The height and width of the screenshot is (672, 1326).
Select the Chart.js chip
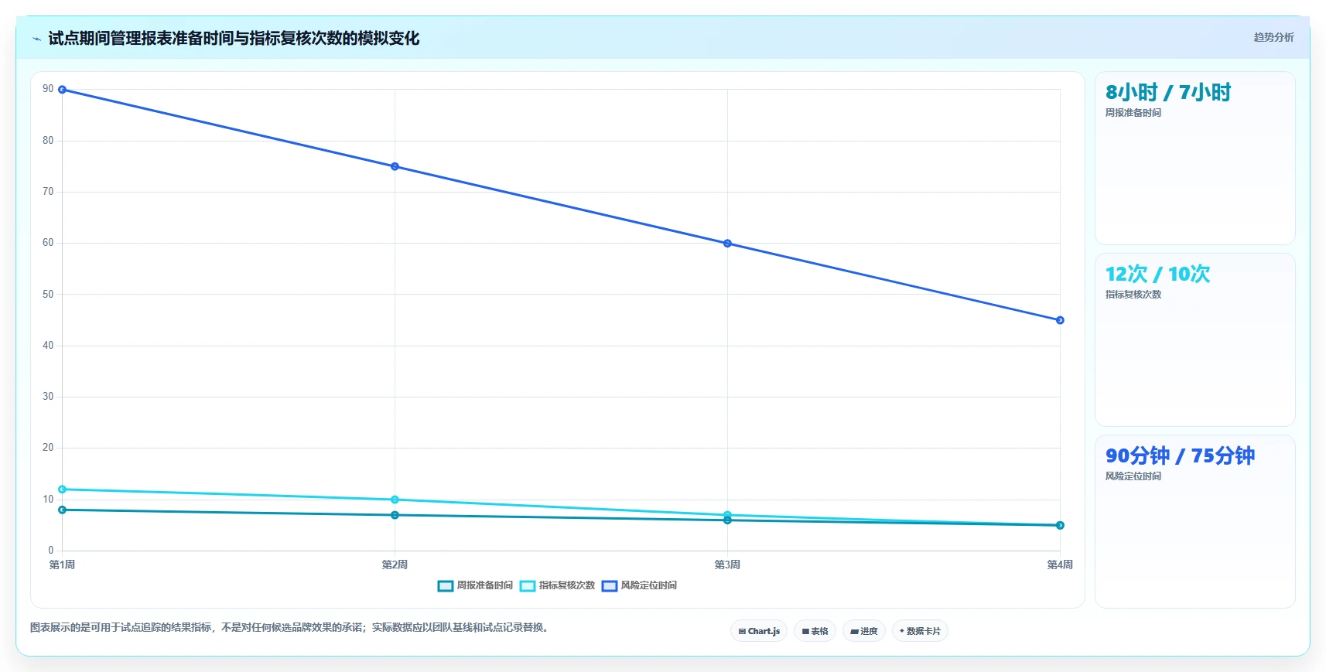tap(759, 631)
